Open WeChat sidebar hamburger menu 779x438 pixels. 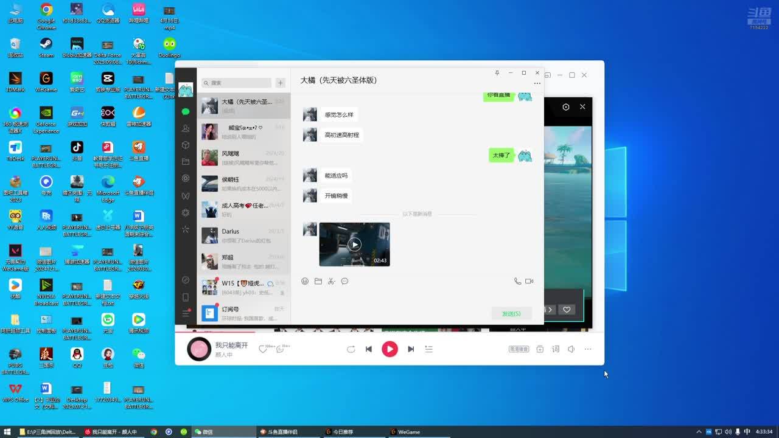tap(186, 314)
